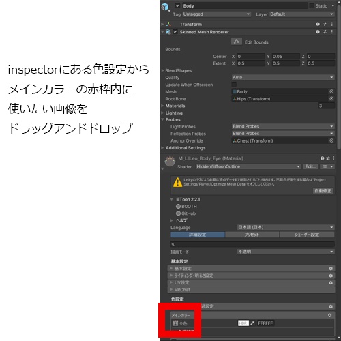Expand the Transform component foldout
The image size is (341, 341).
coord(162,24)
